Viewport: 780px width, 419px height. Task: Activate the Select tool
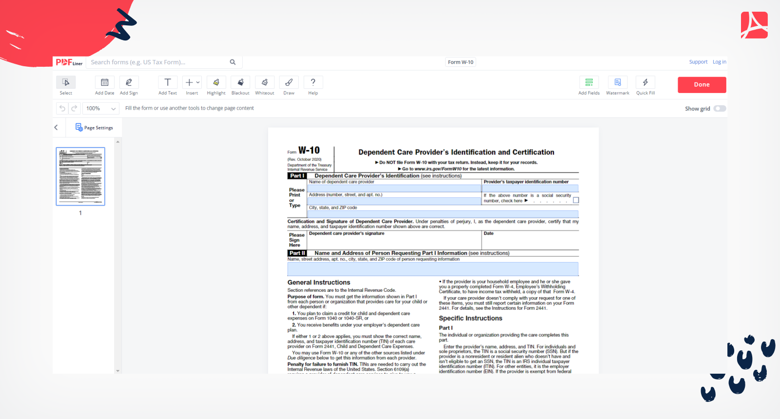[66, 82]
